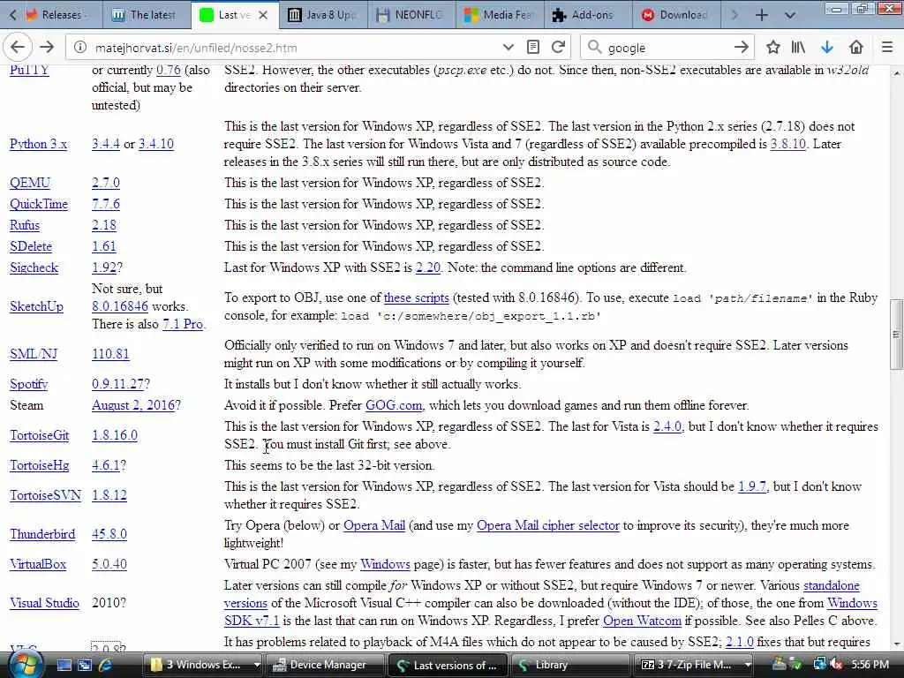This screenshot has width=904, height=678.
Task: Open the hamburger application menu
Action: point(887,48)
